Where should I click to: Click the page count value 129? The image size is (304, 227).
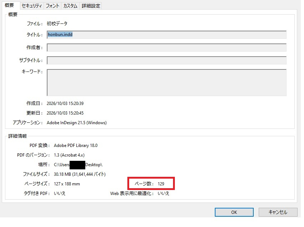click(x=161, y=184)
